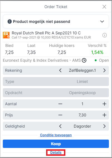The width and height of the screenshot is (112, 158).
Task: Lower the Prijs with the minus icon
Action: [60, 115]
